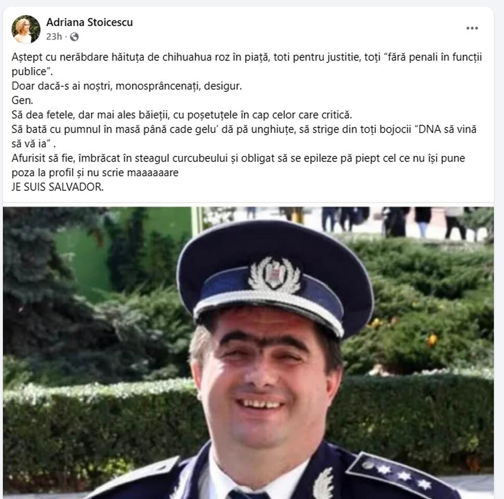Click the globe public-audience icon

pos(74,37)
